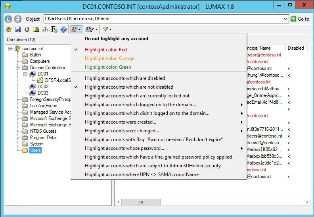314x217 pixels.
Task: Click the Windows flag toolbar icon
Action: point(9,29)
